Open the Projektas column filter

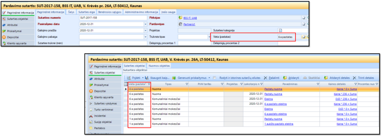coord(241,84)
